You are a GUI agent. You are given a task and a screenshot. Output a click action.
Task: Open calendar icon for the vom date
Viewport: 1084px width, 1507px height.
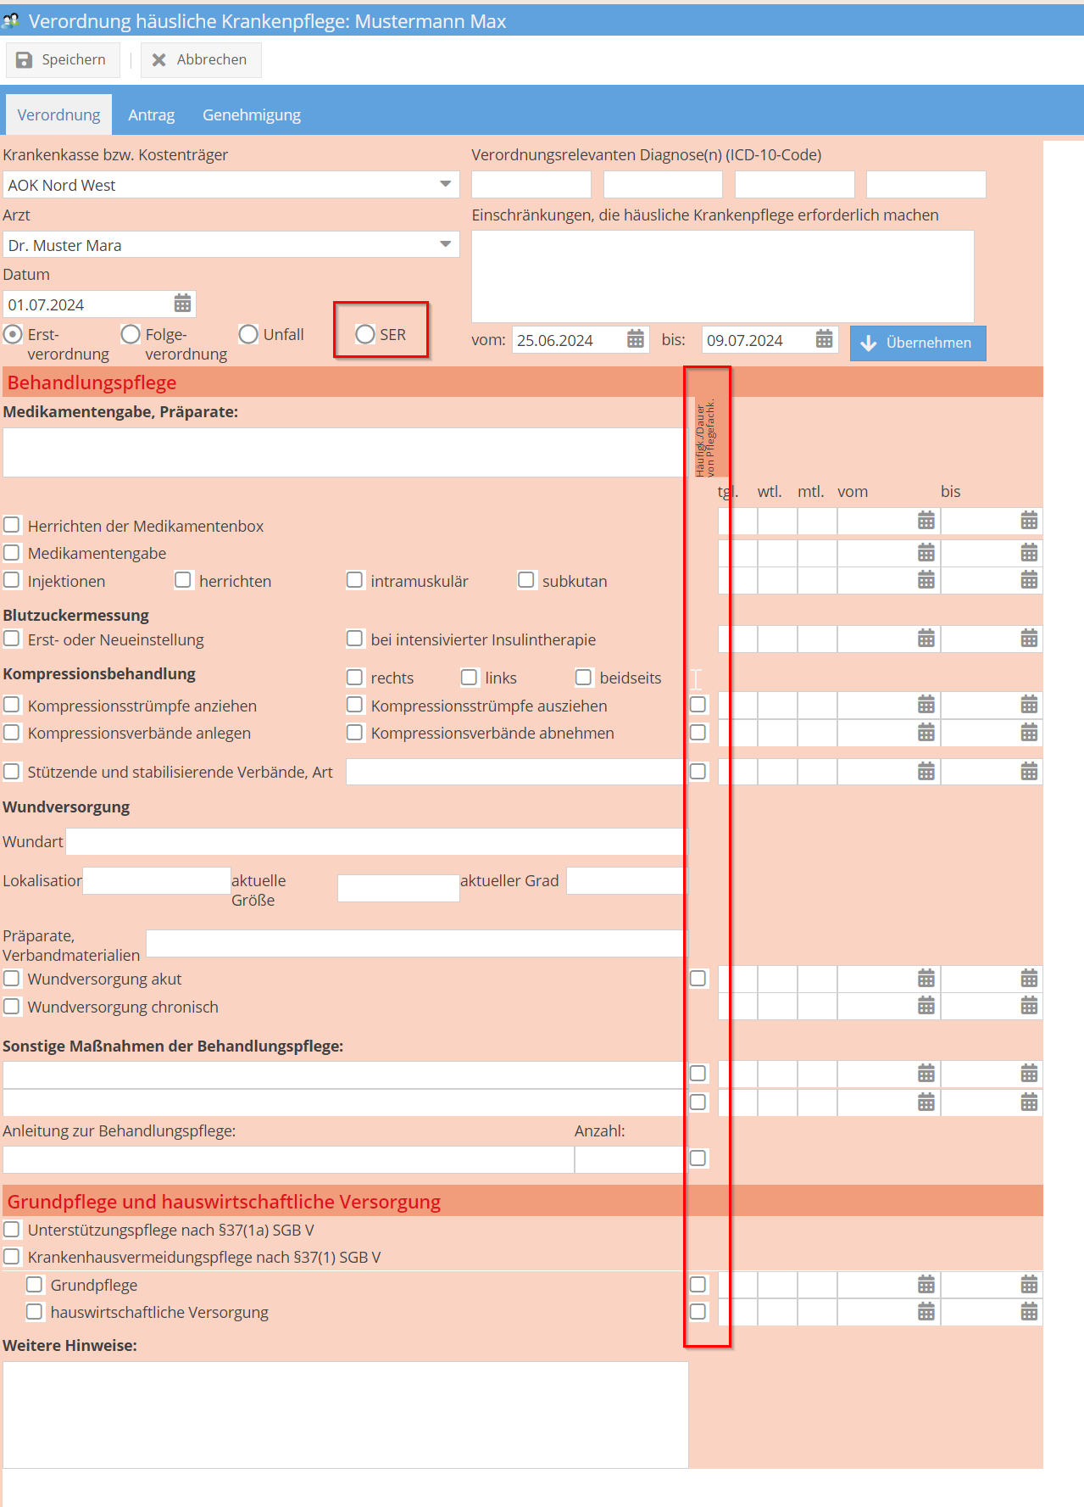click(x=635, y=339)
